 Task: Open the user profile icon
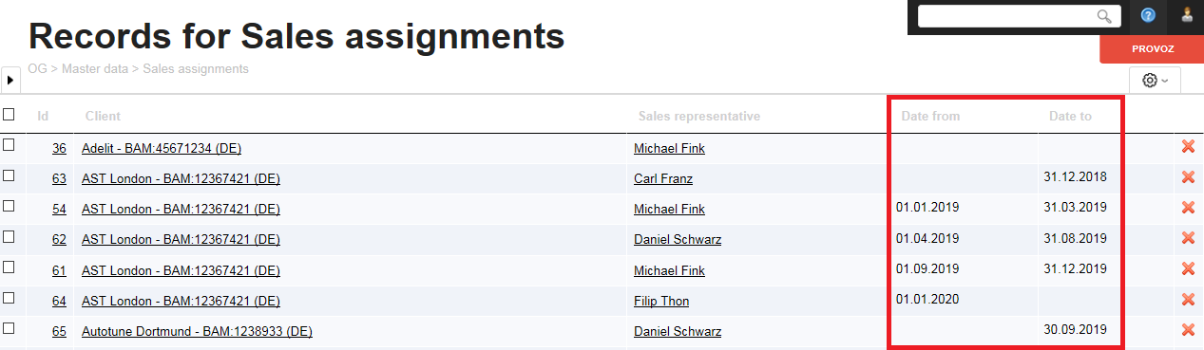tap(1187, 15)
